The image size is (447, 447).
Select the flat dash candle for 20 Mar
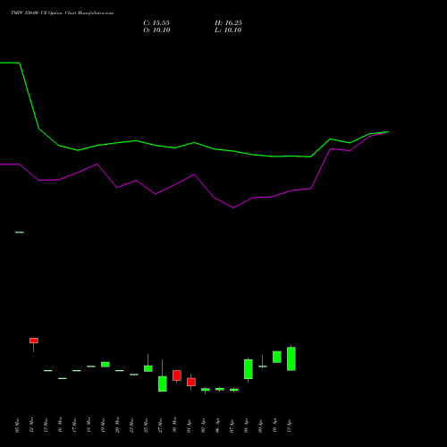tap(120, 370)
